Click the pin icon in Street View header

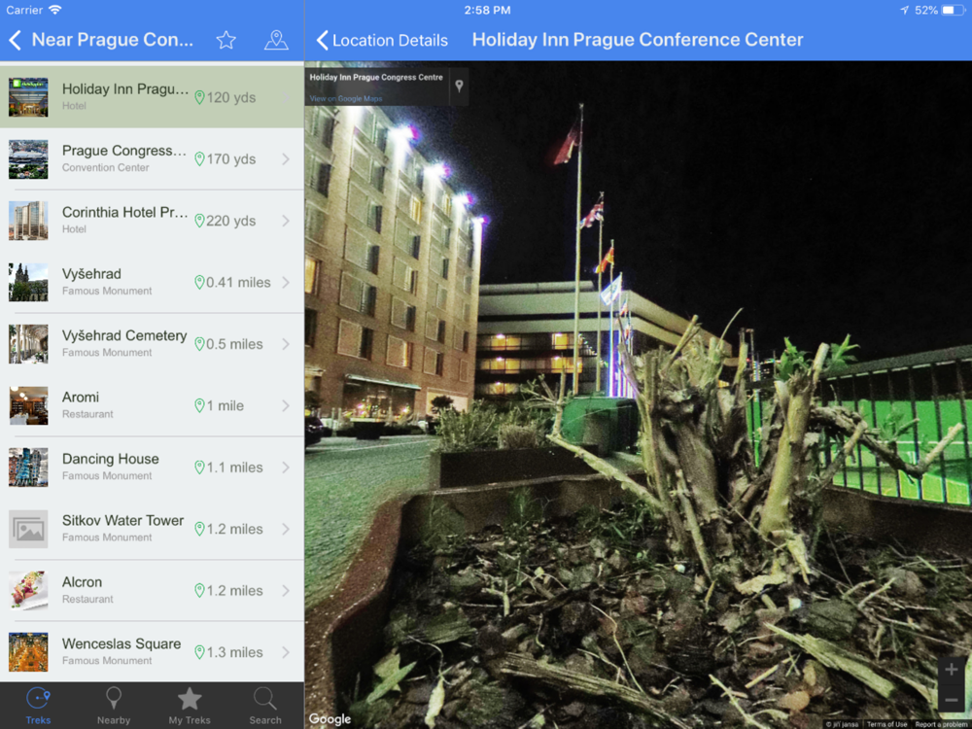[459, 86]
